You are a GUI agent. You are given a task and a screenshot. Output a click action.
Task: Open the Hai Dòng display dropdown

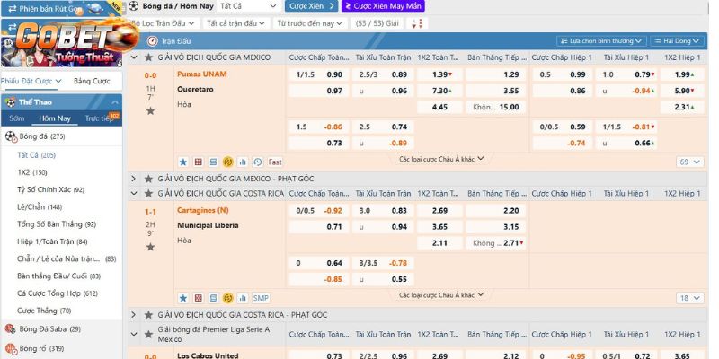(x=675, y=40)
